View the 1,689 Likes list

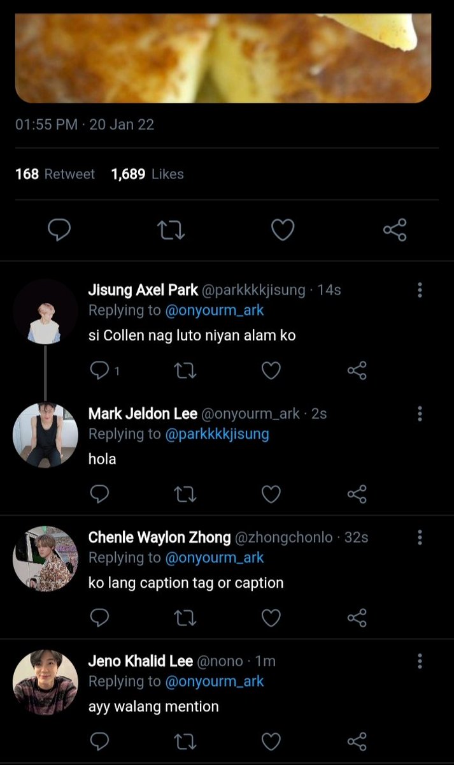(147, 174)
